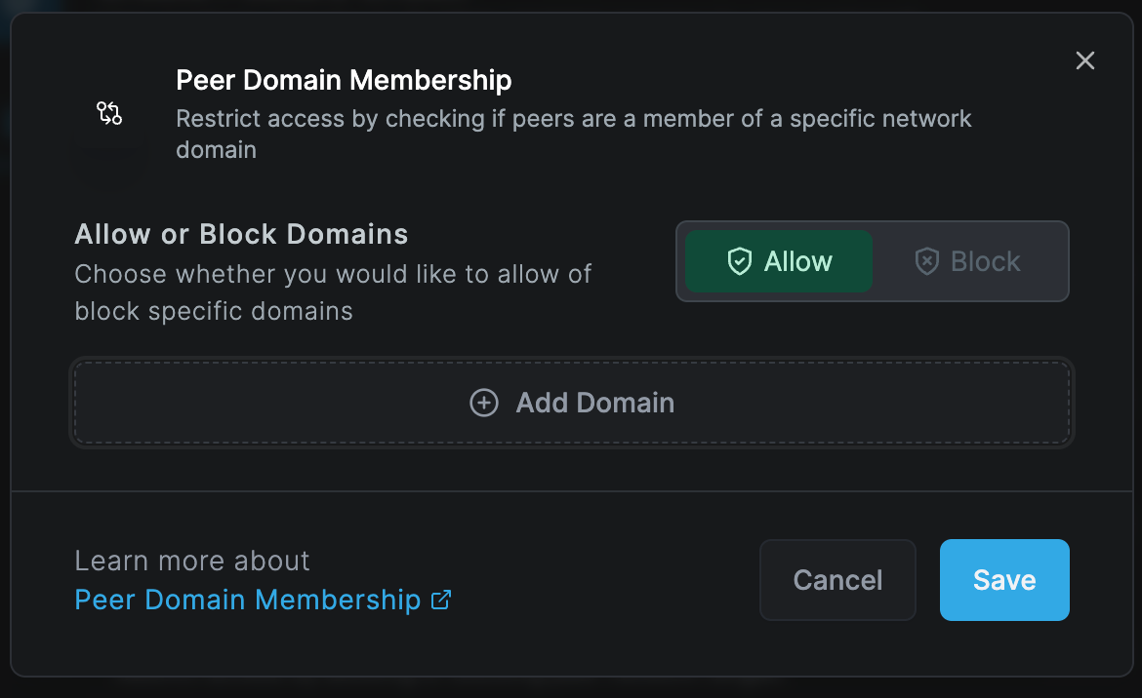The width and height of the screenshot is (1142, 698).
Task: Click the Allow or Block Domains heading
Action: point(241,234)
